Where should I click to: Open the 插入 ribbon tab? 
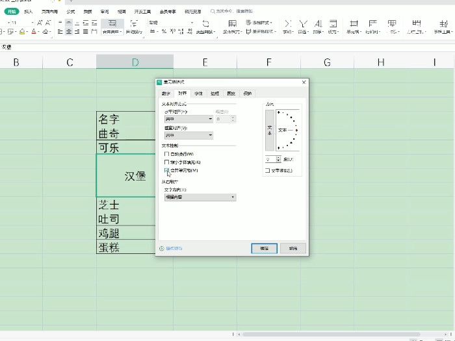tap(28, 12)
